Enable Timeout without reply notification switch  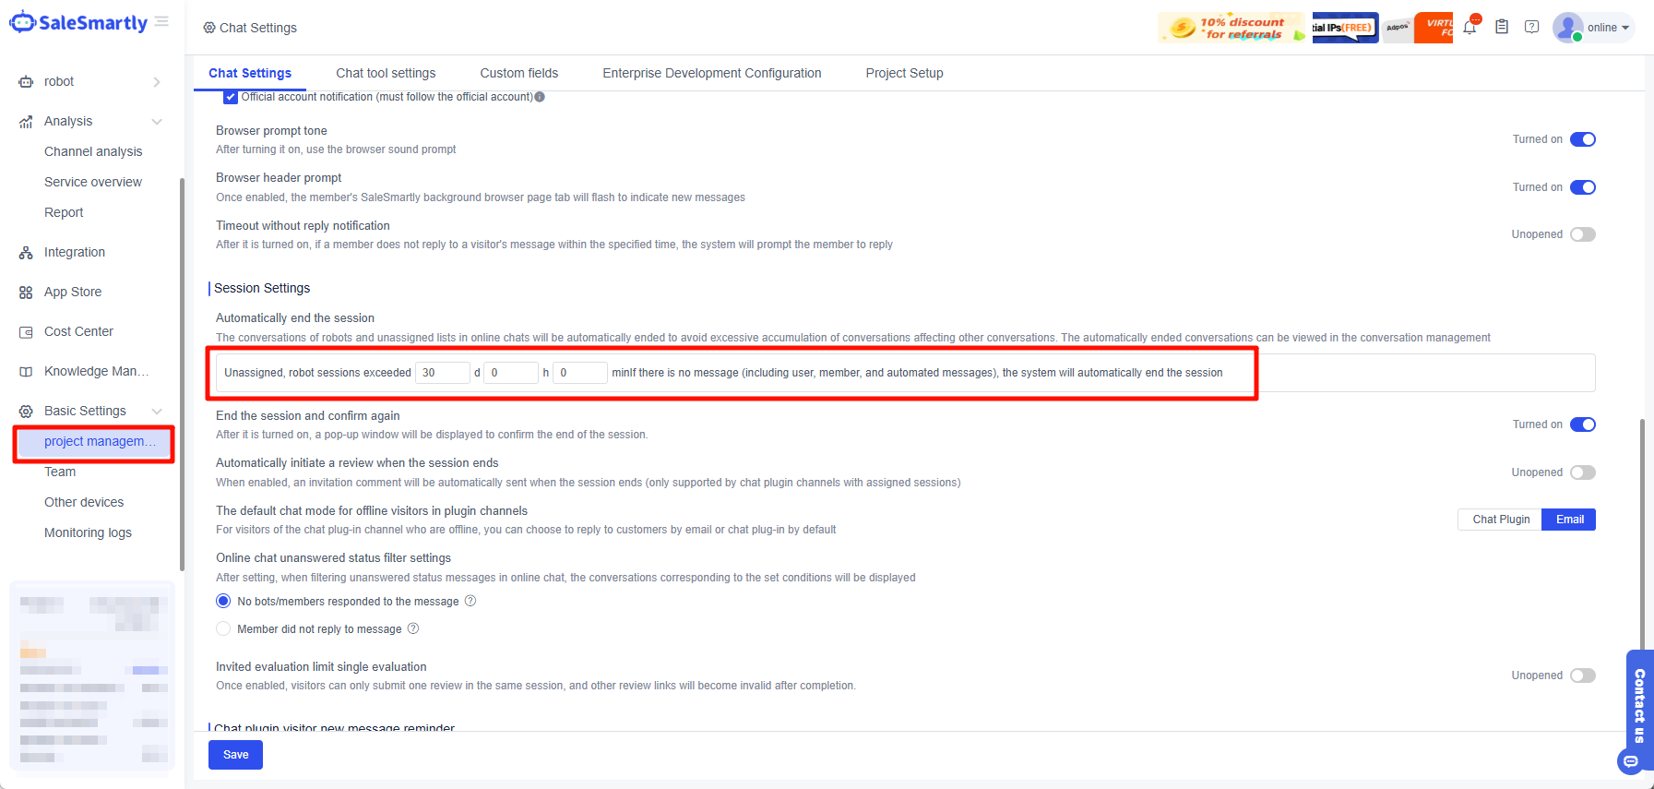click(x=1583, y=234)
